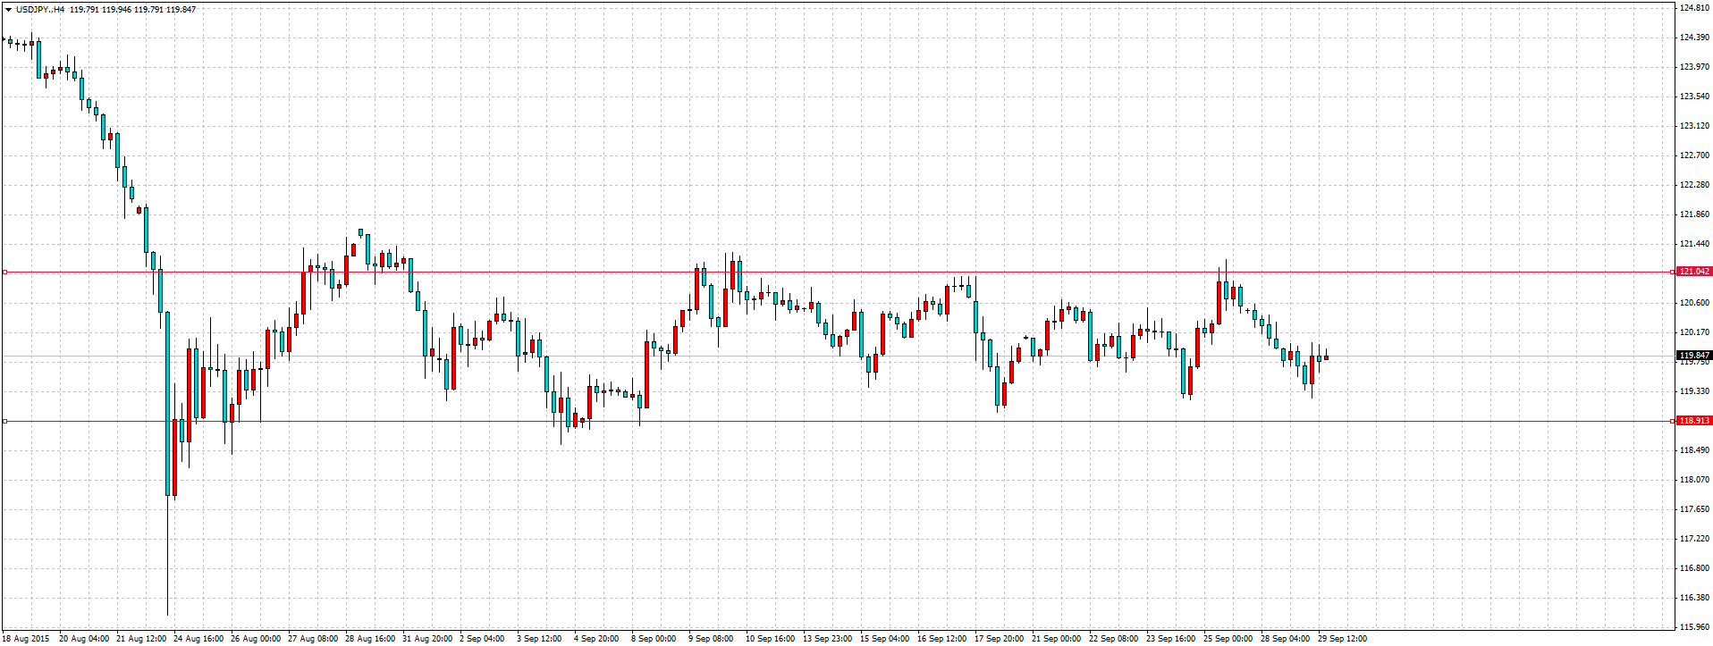The image size is (1713, 646).
Task: Click the 122.280 price scale label
Action: 1694,185
